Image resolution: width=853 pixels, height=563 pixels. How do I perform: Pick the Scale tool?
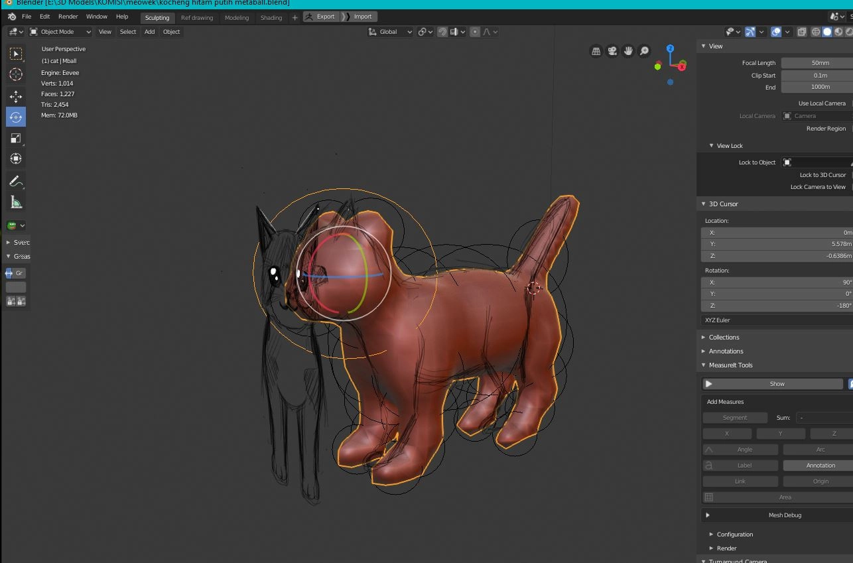tap(16, 138)
